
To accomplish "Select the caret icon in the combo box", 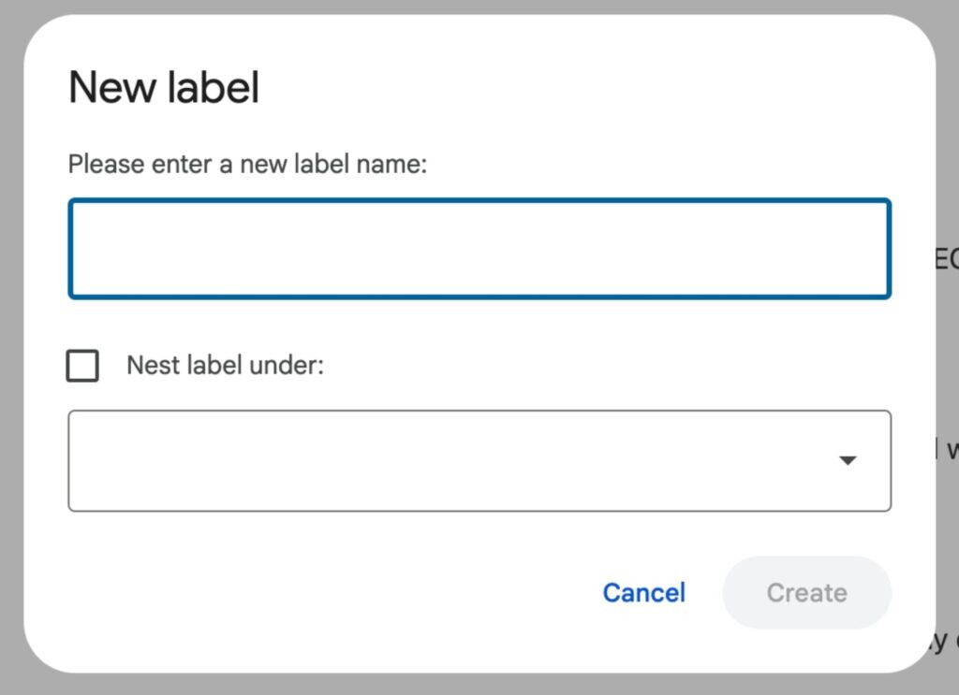I will 848,461.
